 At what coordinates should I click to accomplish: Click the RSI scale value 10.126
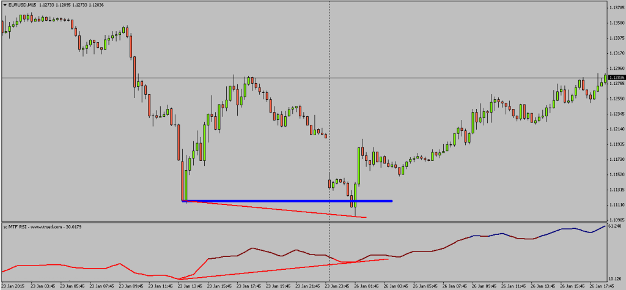click(x=614, y=279)
